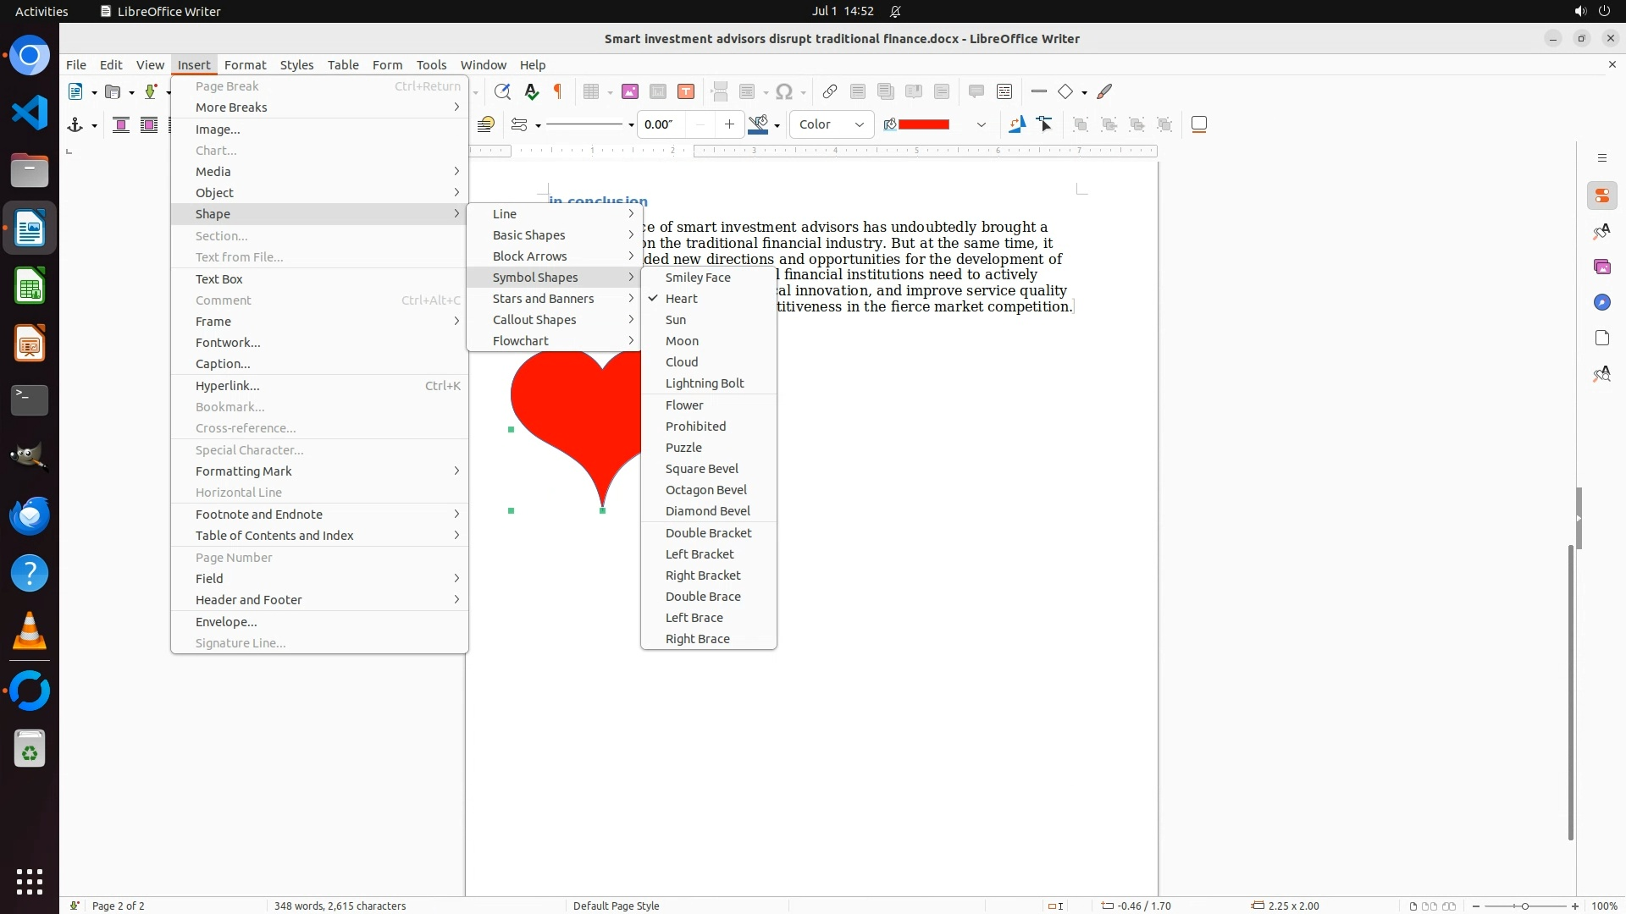Choose Lightning Bolt from Symbol Shapes

(x=705, y=383)
